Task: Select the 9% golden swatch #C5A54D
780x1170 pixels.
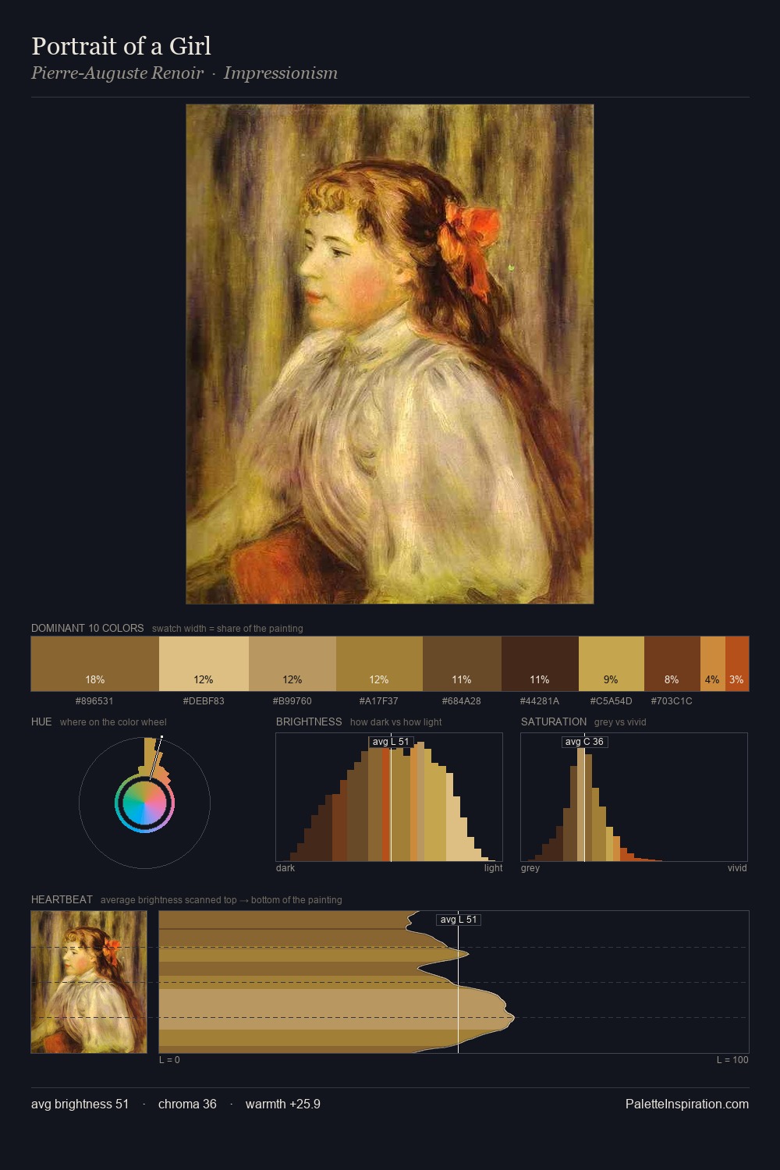Action: tap(612, 664)
